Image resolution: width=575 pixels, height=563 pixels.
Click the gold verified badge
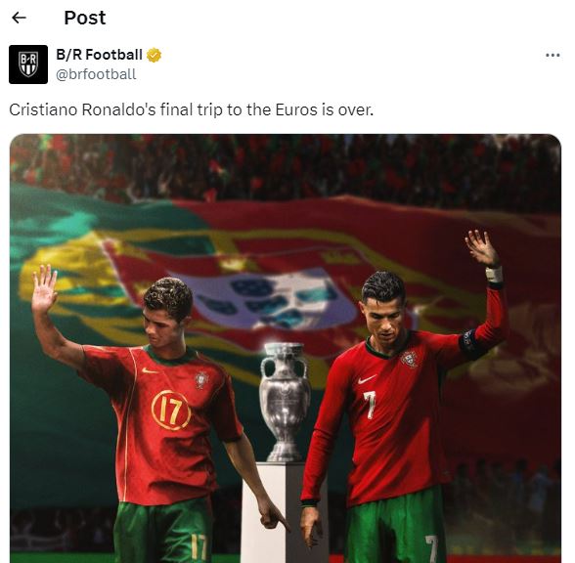[x=155, y=55]
